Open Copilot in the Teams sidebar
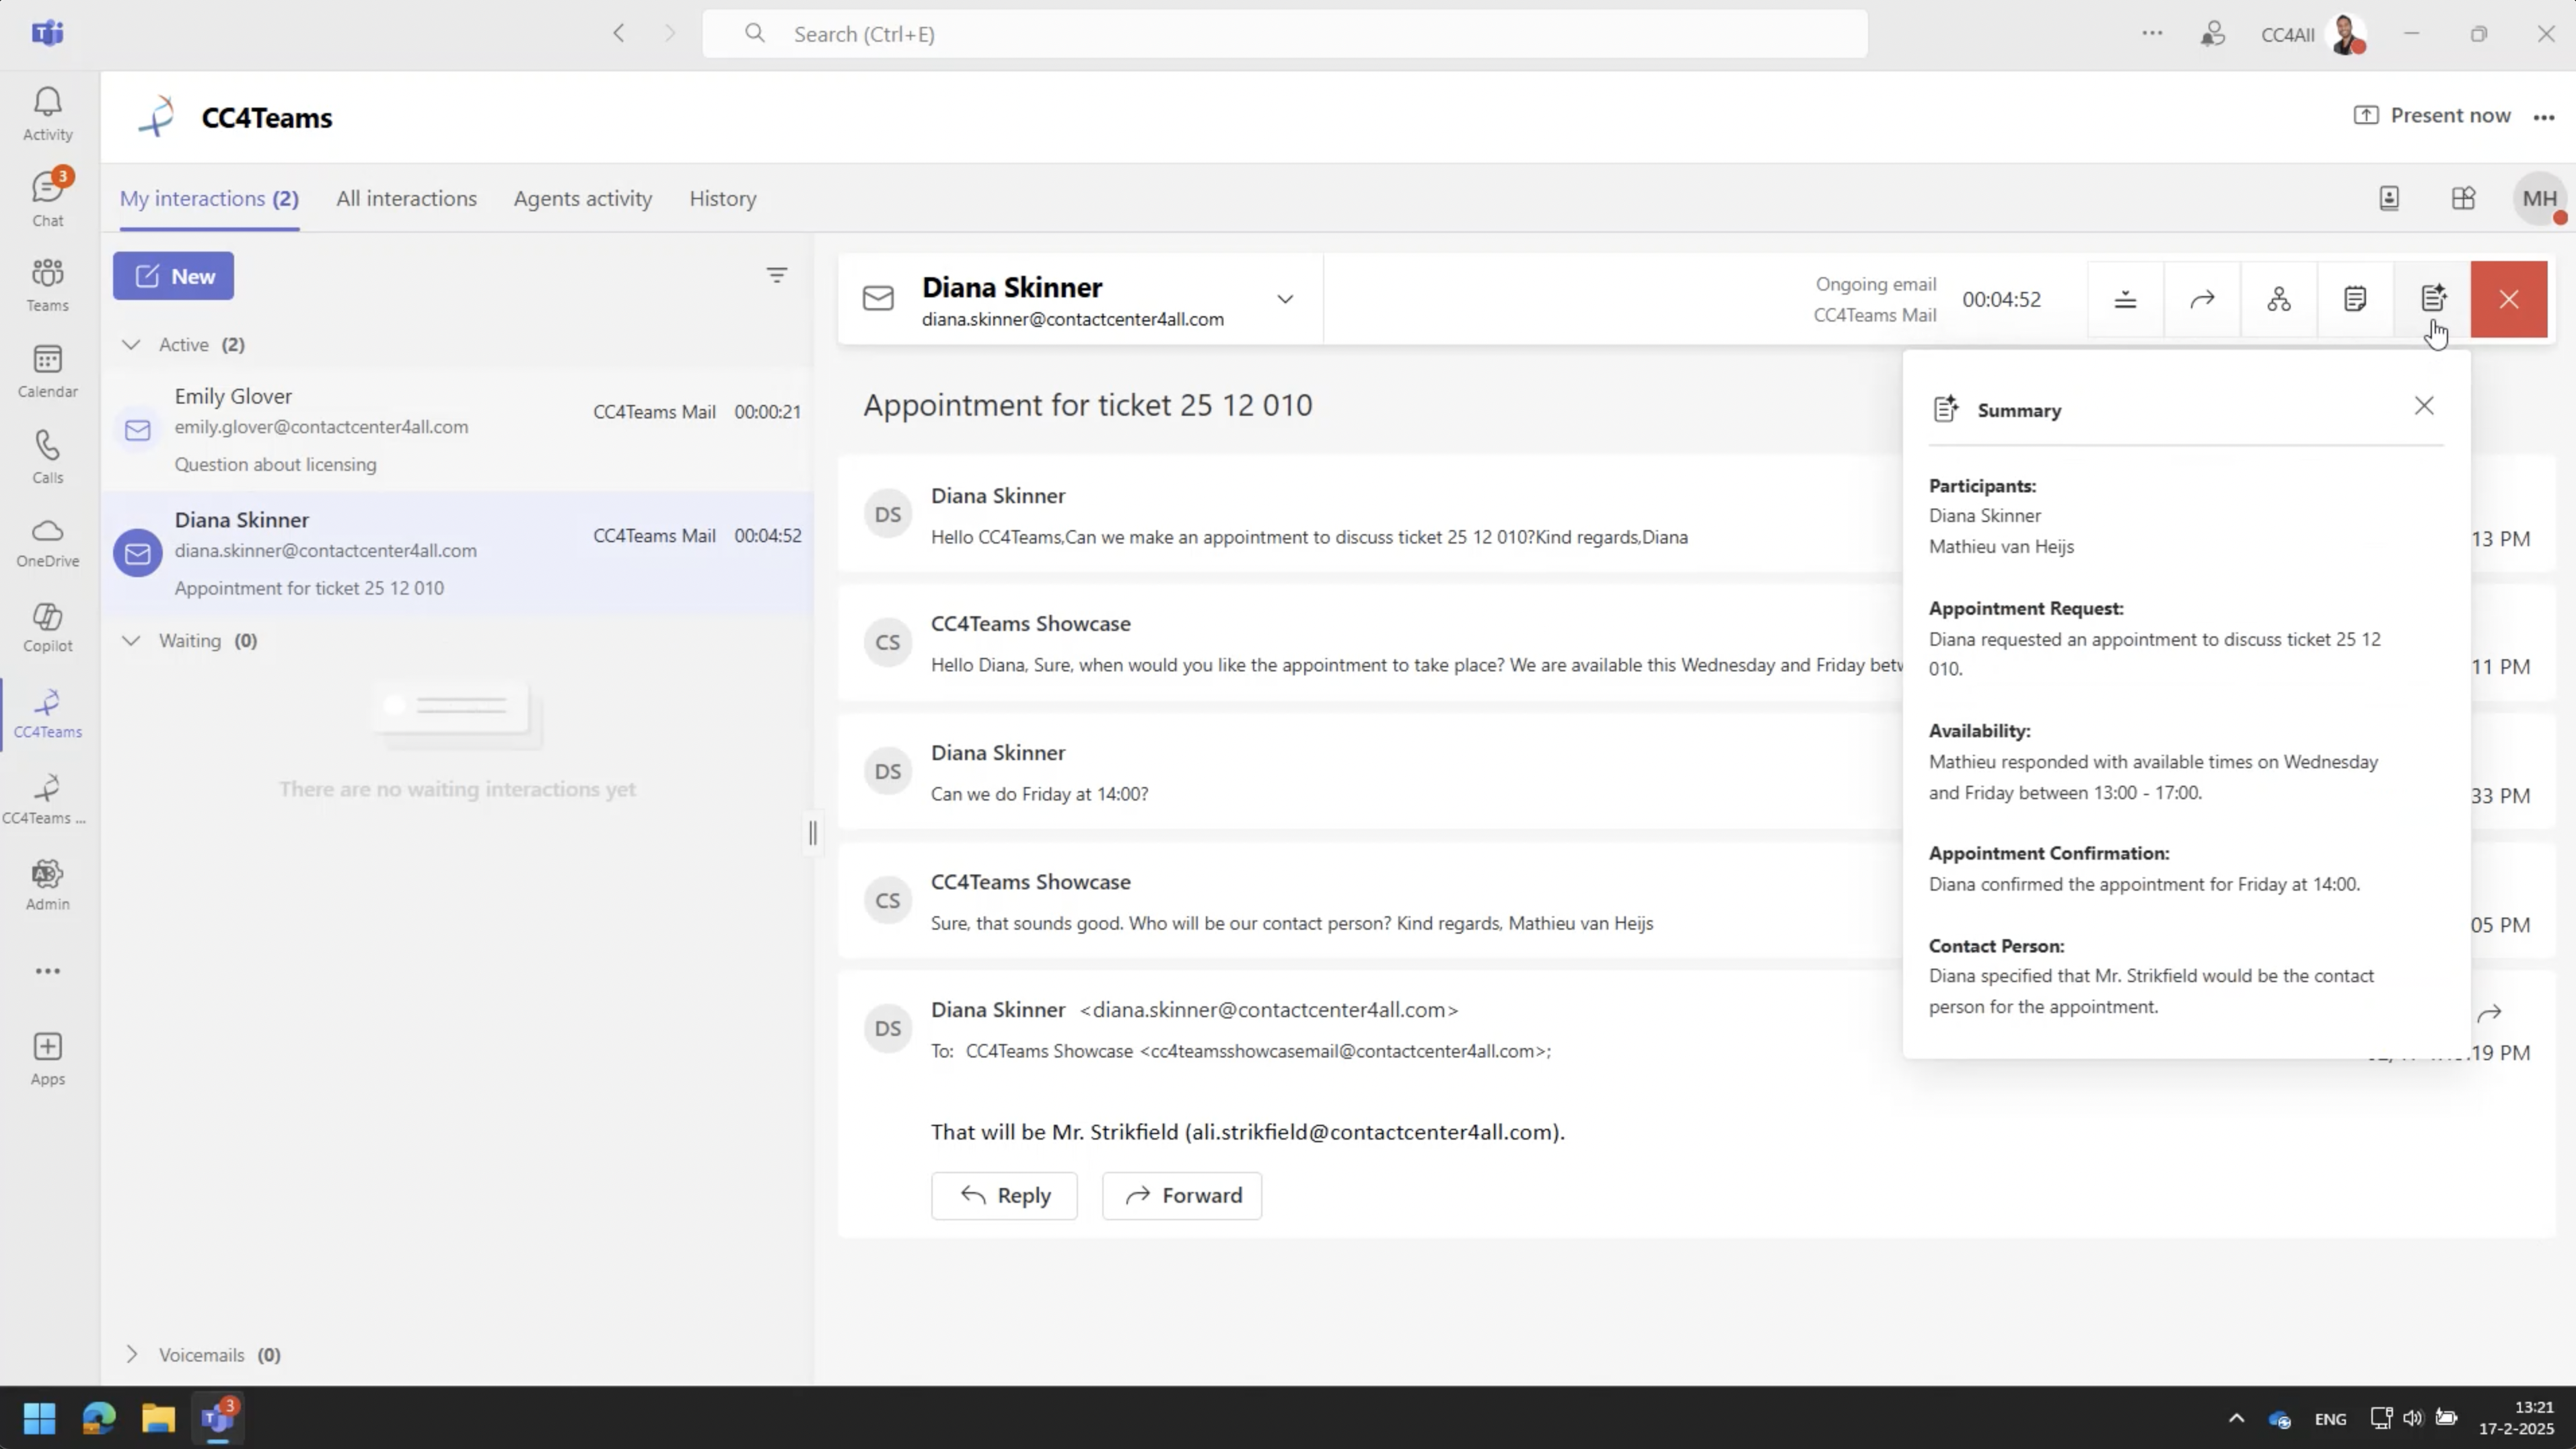Viewport: 2576px width, 1449px height. pyautogui.click(x=47, y=626)
